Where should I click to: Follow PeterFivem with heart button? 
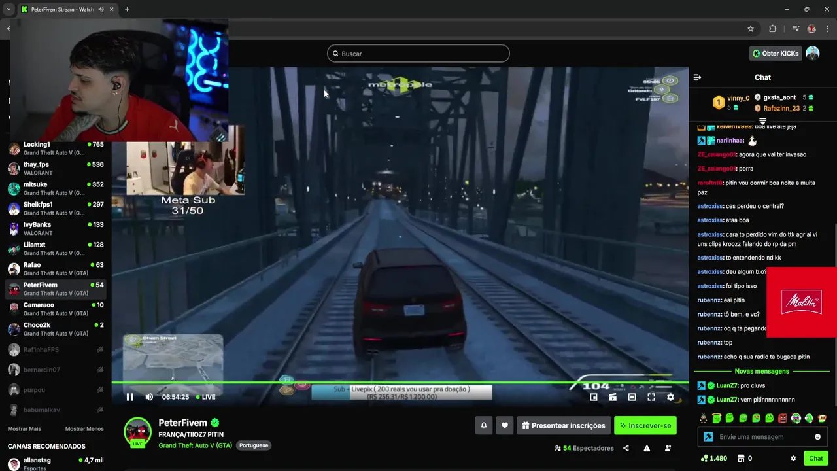505,425
